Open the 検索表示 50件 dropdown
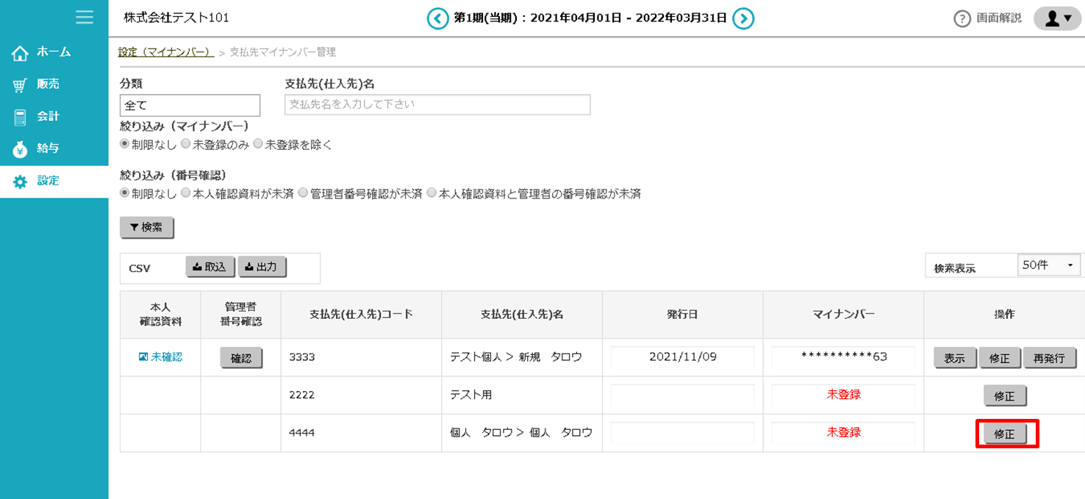This screenshot has height=499, width=1085. coord(1049,265)
